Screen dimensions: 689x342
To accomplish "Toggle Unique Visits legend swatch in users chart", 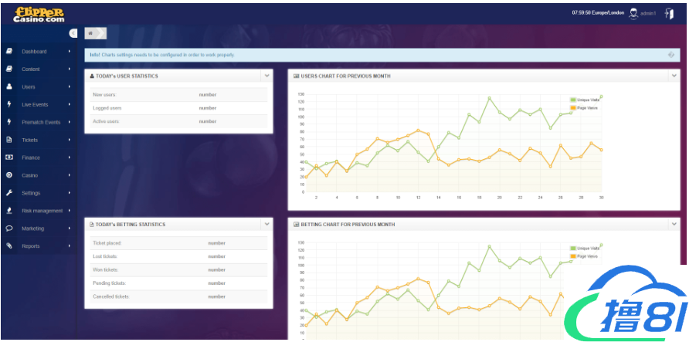I will (x=572, y=100).
